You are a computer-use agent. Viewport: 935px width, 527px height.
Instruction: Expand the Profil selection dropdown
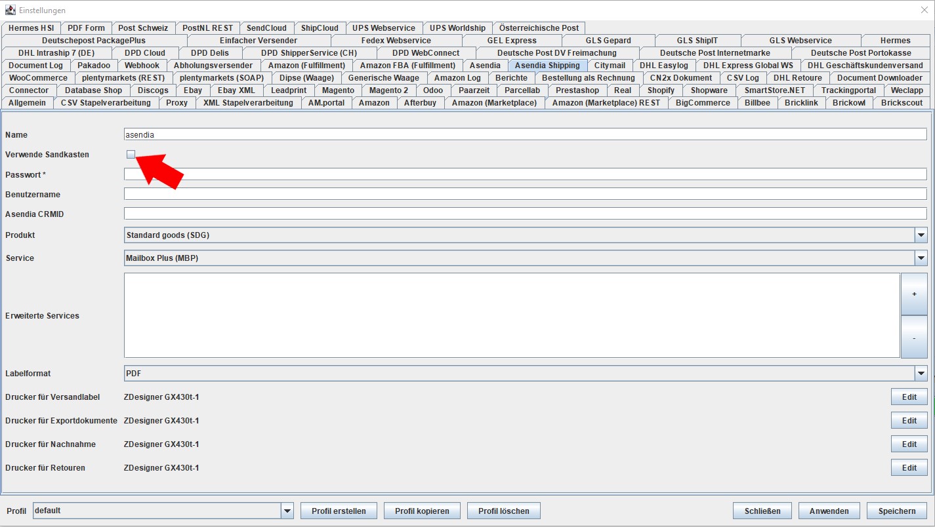click(287, 511)
